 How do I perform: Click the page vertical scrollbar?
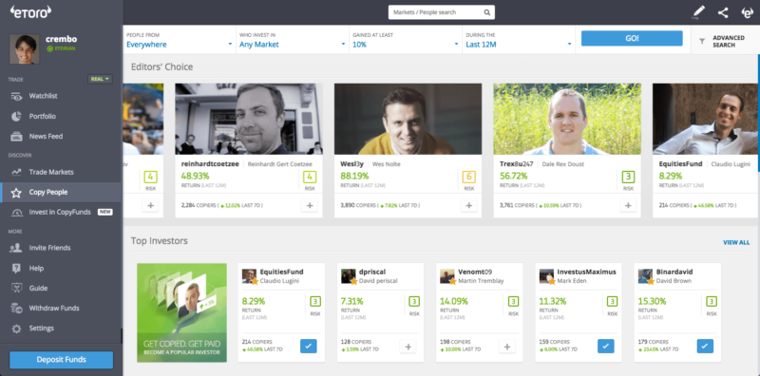point(758,113)
